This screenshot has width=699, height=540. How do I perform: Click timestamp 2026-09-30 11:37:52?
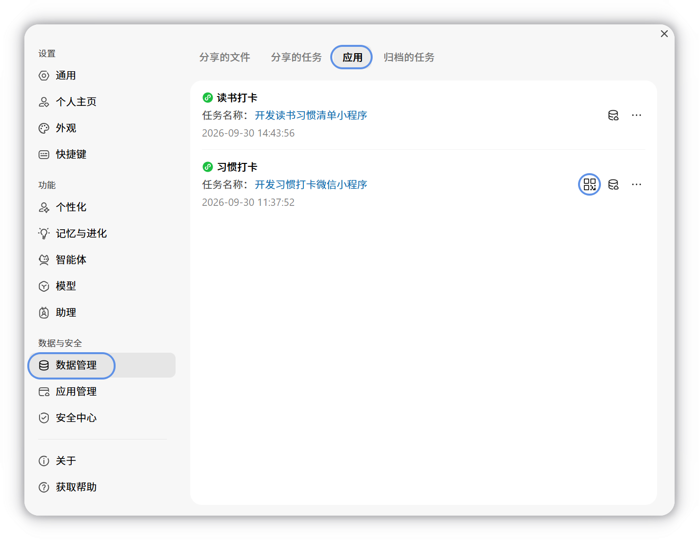[248, 202]
